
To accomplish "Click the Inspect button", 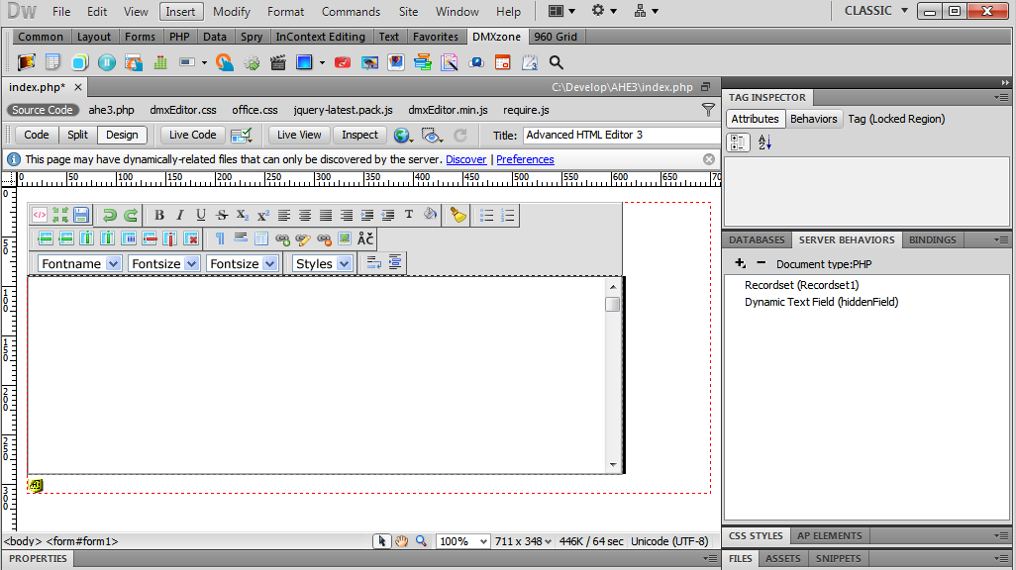I will pos(359,135).
